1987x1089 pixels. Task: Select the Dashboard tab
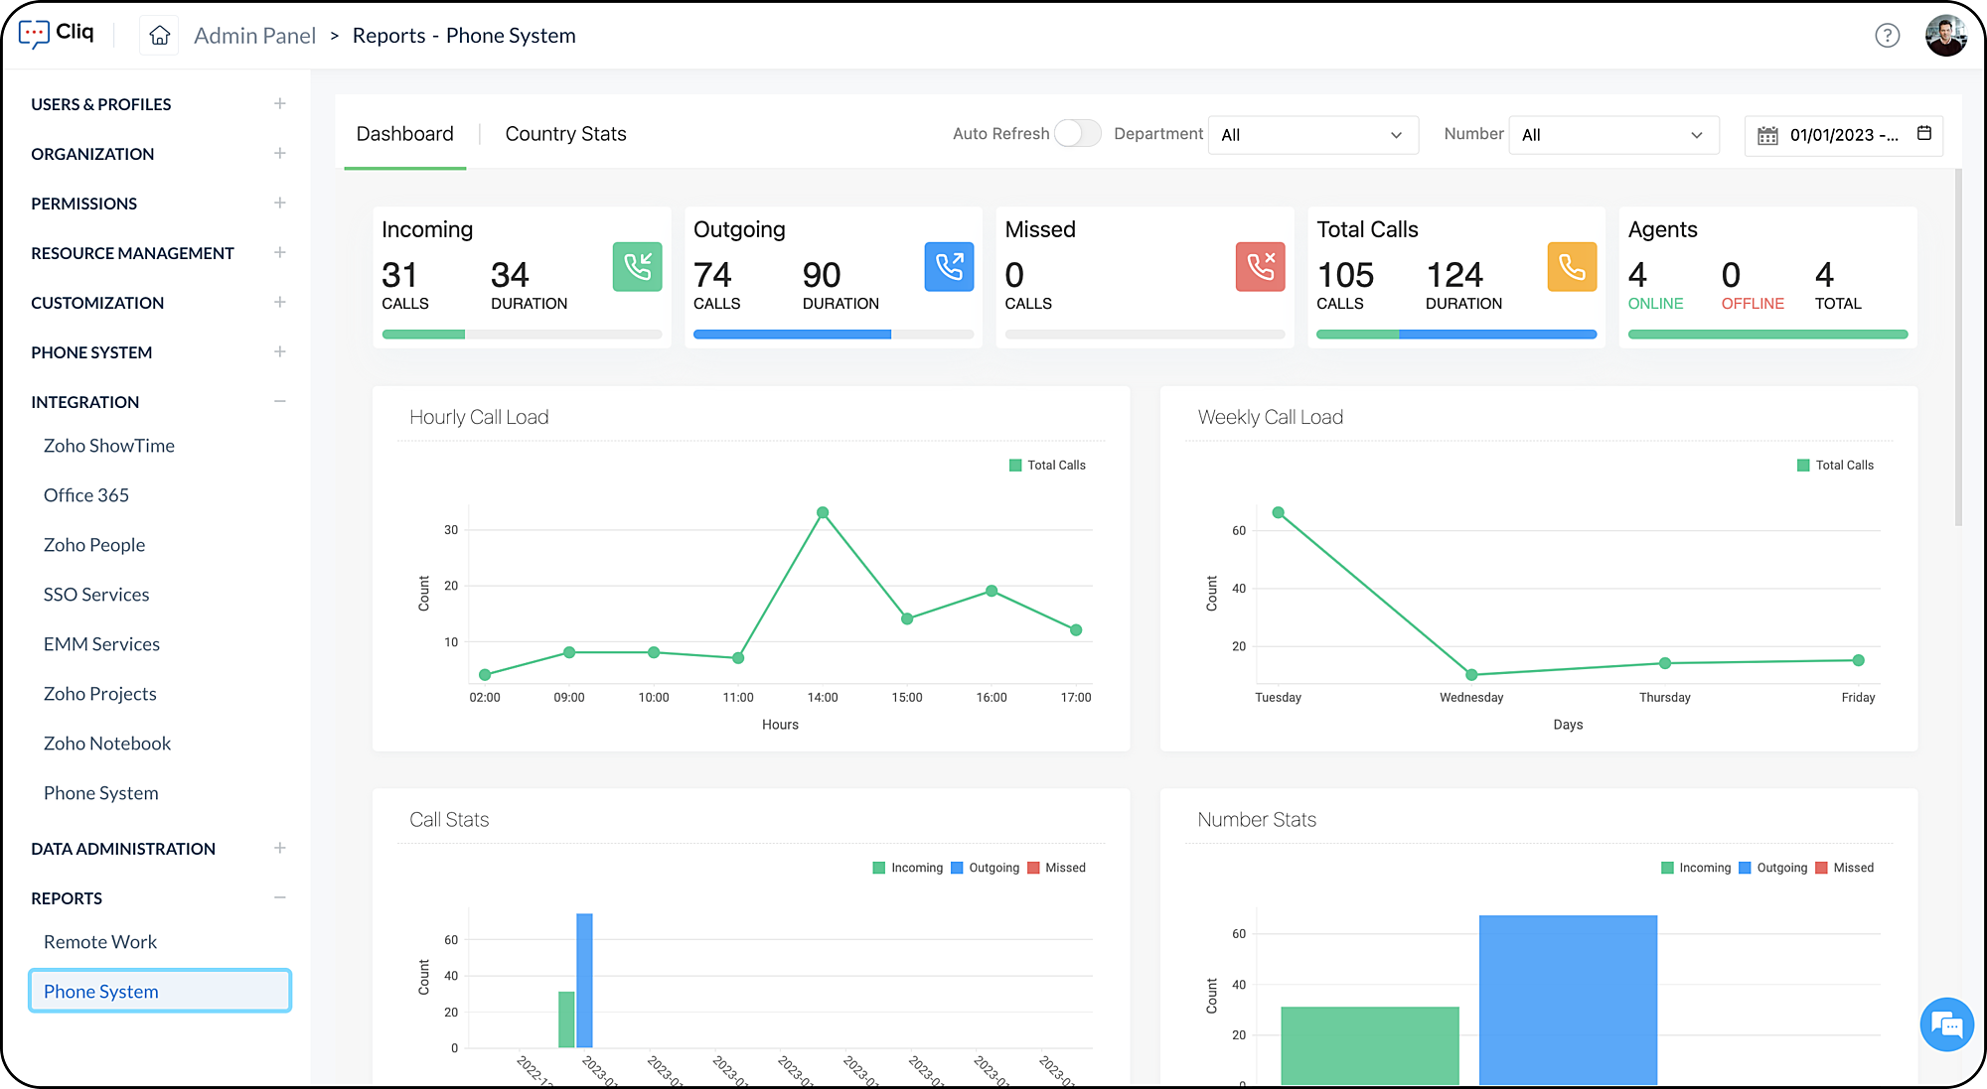(x=404, y=134)
